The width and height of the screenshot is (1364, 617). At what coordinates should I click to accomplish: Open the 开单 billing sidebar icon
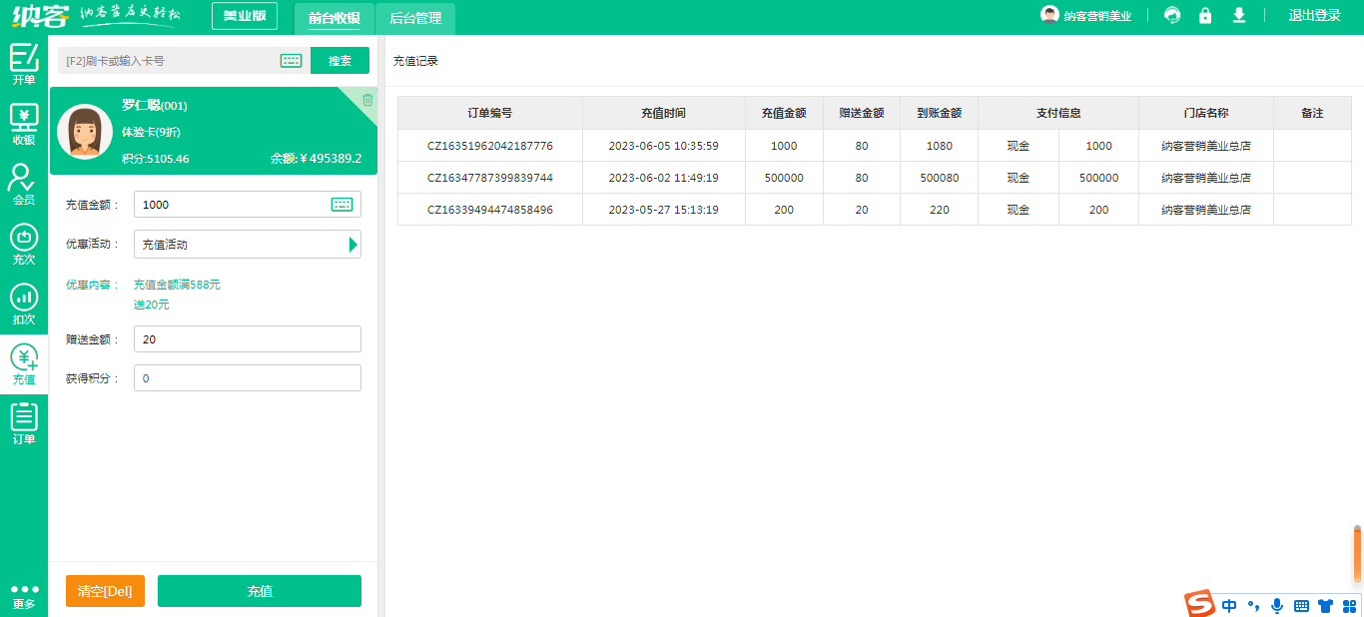[x=24, y=64]
